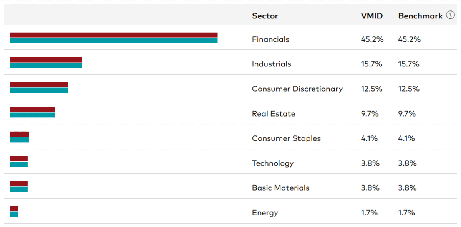Click the Benchmark info icon
461x227 pixels.
point(450,15)
